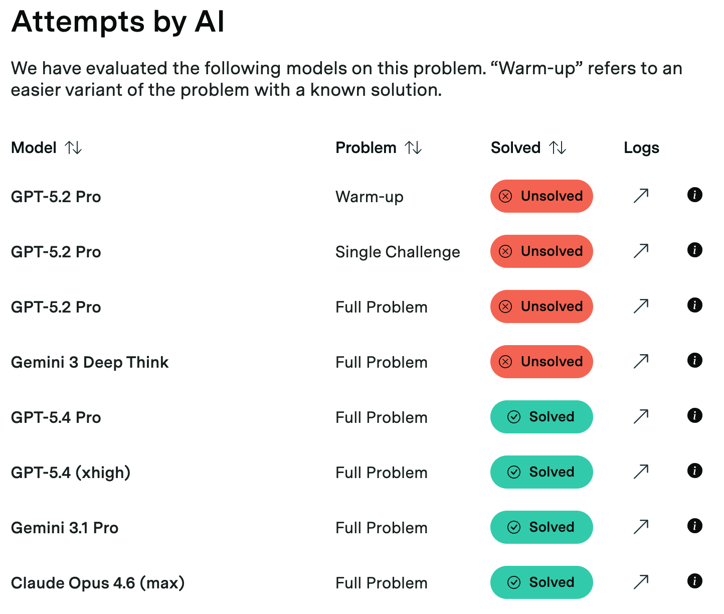724x614 pixels.
Task: Open logs arrow for Gemini 3 Deep Think
Action: (x=641, y=361)
